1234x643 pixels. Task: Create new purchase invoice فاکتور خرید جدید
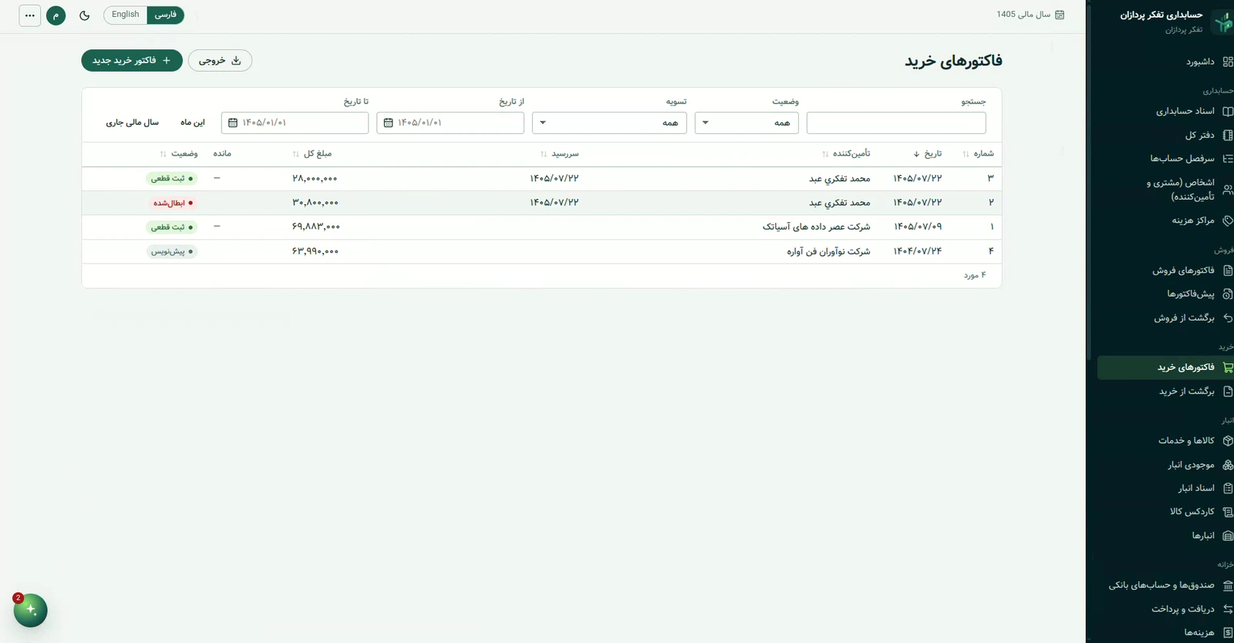click(132, 60)
